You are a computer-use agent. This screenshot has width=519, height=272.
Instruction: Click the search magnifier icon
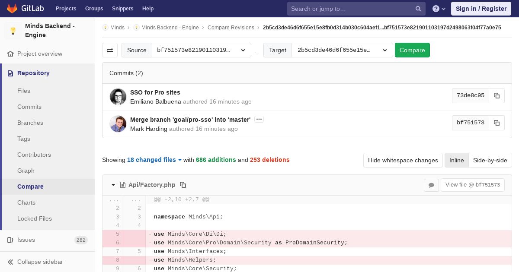tap(418, 9)
